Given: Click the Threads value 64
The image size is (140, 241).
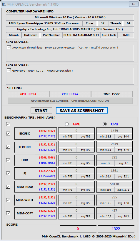Looking at the screenshot, I should [129, 23].
